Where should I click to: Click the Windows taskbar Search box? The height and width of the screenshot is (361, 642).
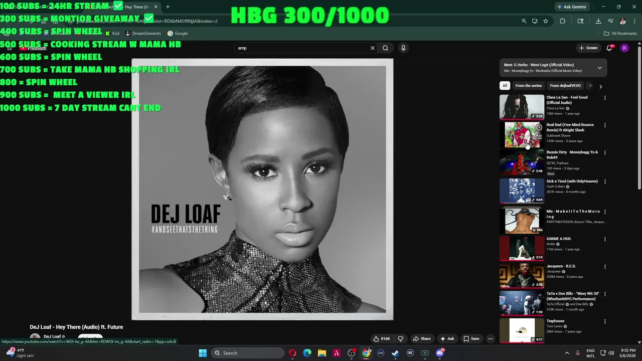click(247, 353)
